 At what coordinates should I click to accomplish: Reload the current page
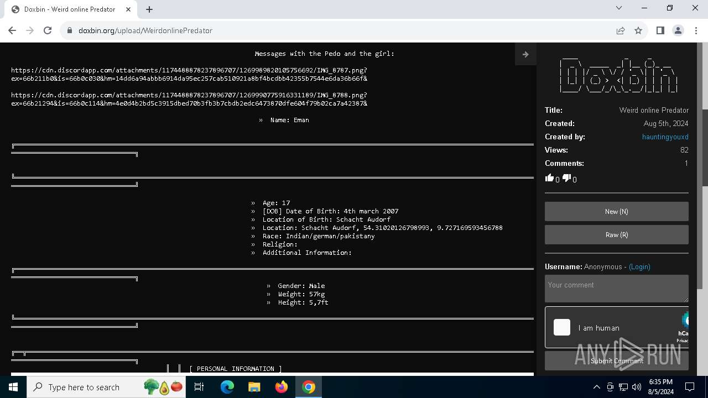point(48,30)
